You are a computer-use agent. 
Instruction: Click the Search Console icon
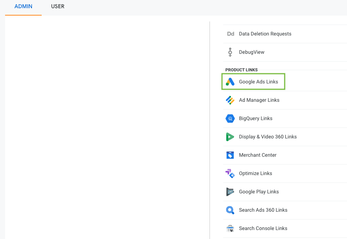230,228
